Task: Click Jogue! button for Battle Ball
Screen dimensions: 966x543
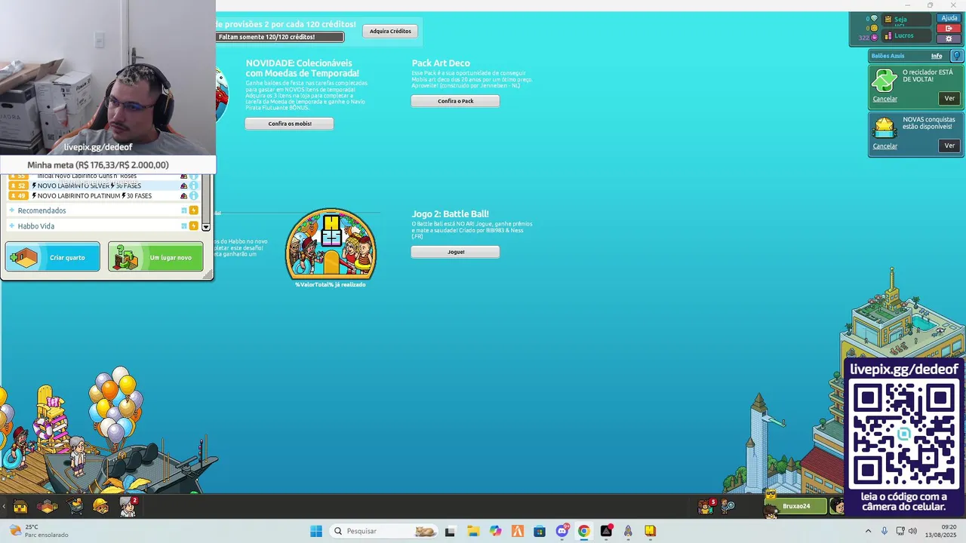Action: pos(455,252)
